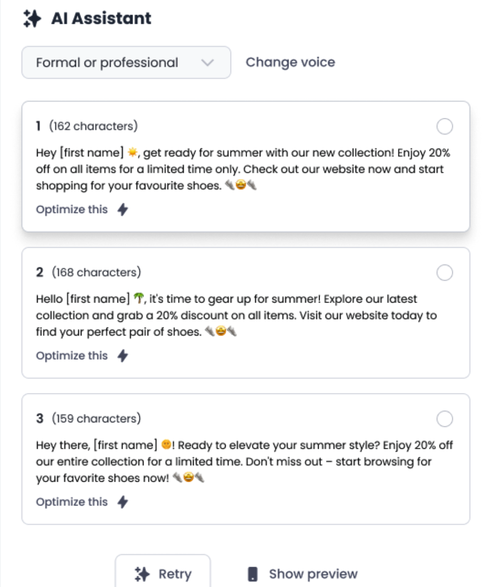Click Optimize this under suggestion 2
This screenshot has height=587, width=490.
click(x=72, y=356)
